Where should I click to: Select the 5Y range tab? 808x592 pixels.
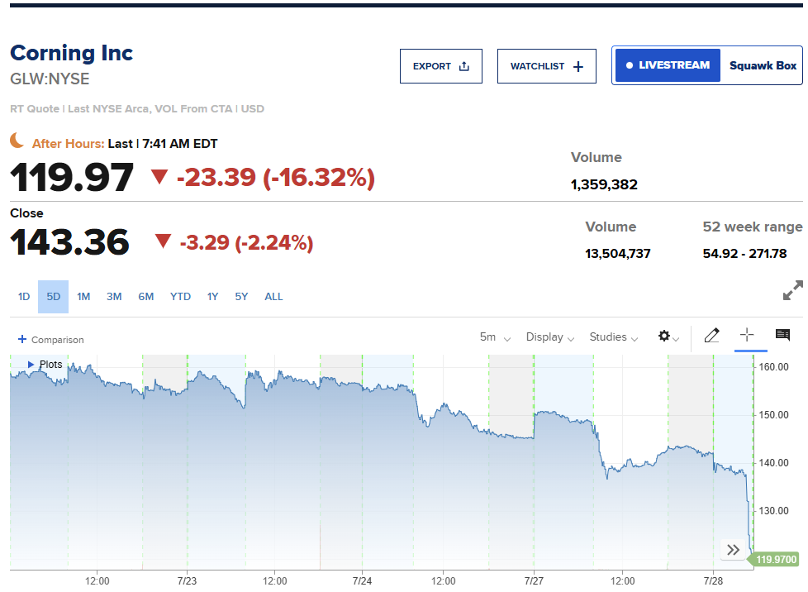point(241,297)
